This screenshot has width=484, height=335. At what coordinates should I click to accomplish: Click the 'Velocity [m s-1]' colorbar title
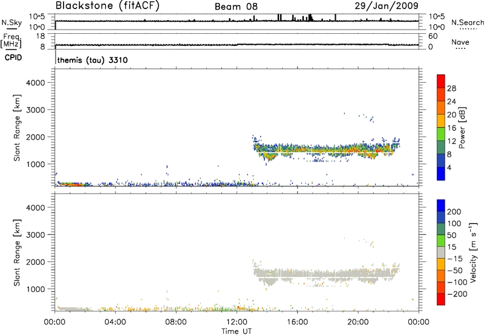click(473, 252)
